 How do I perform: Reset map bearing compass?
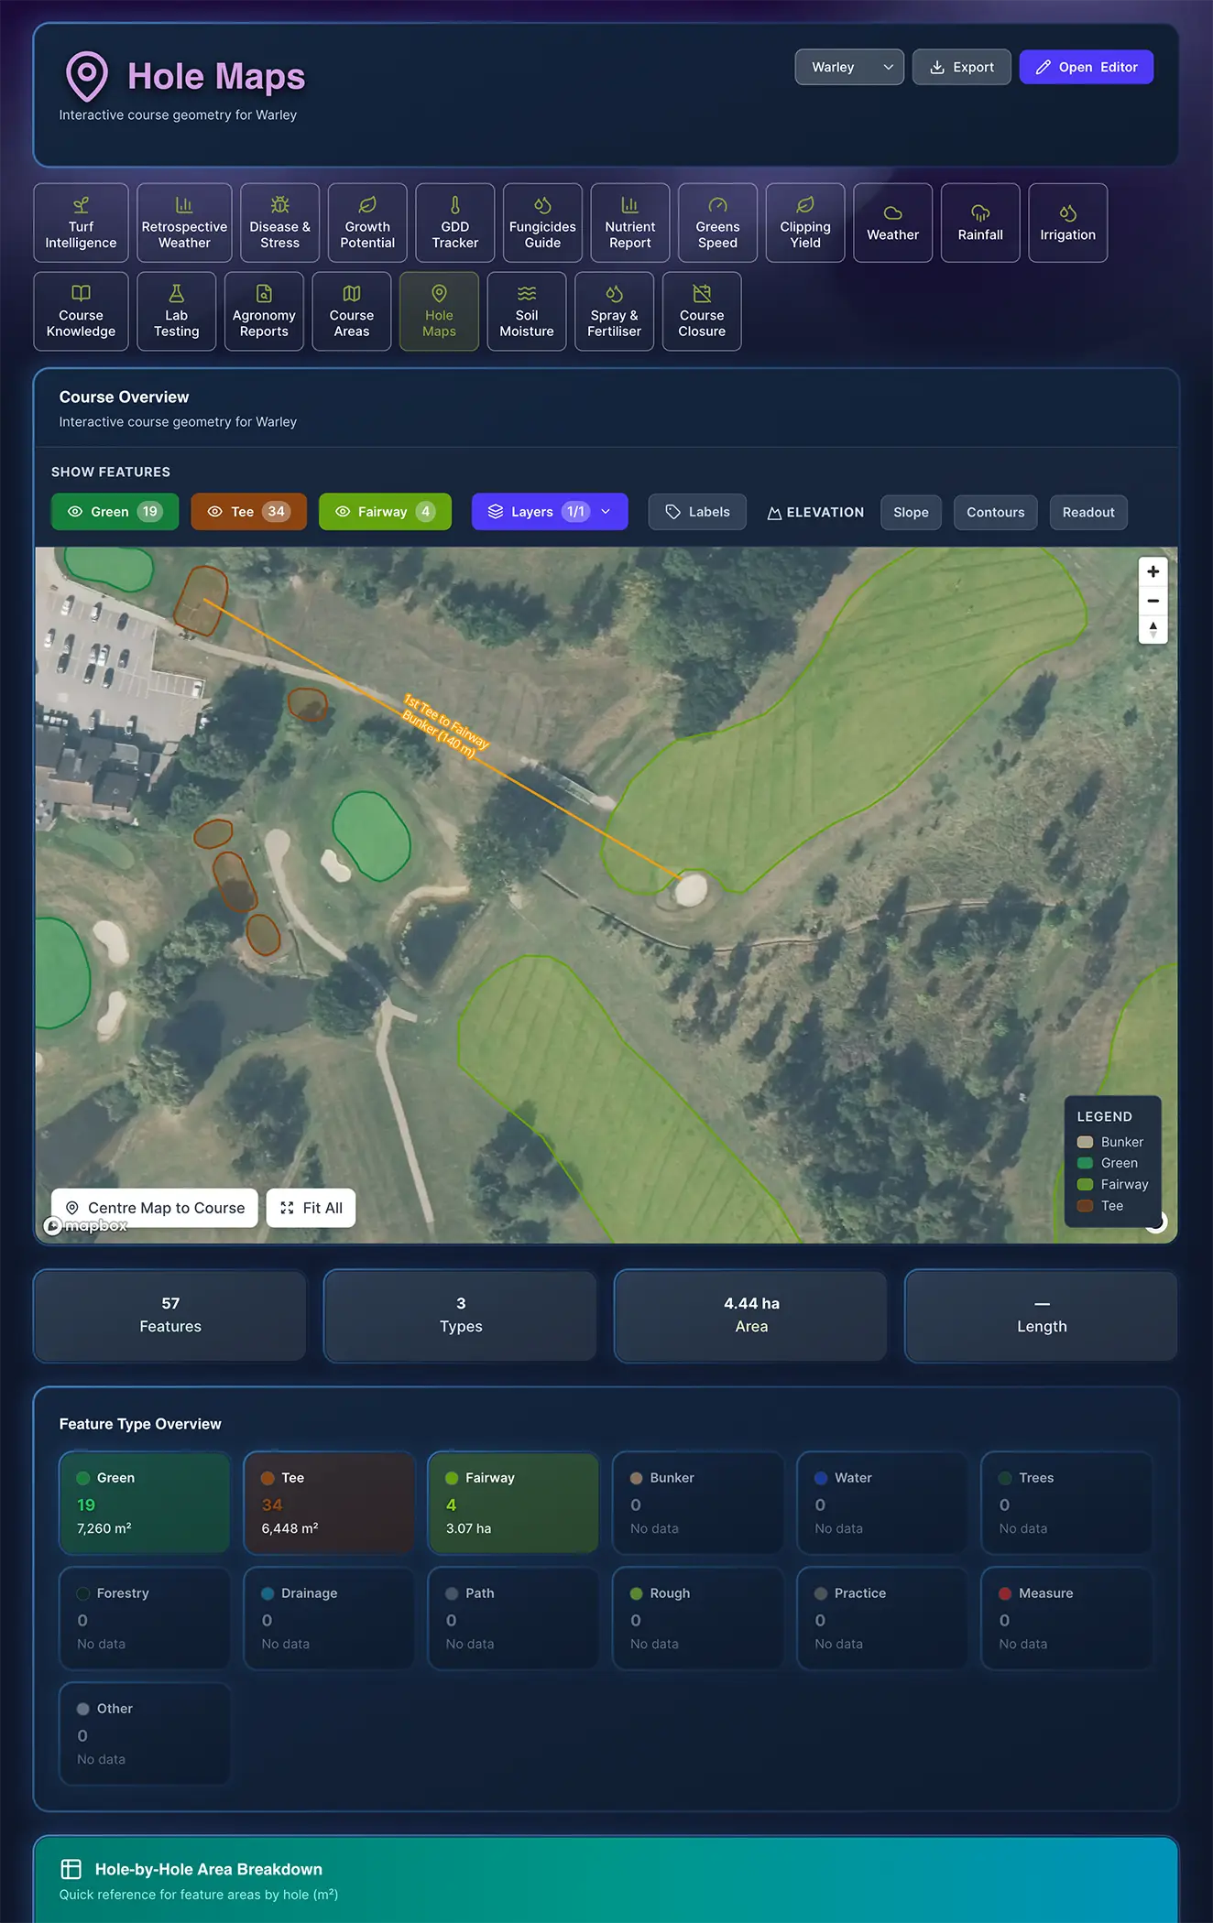[x=1153, y=630]
